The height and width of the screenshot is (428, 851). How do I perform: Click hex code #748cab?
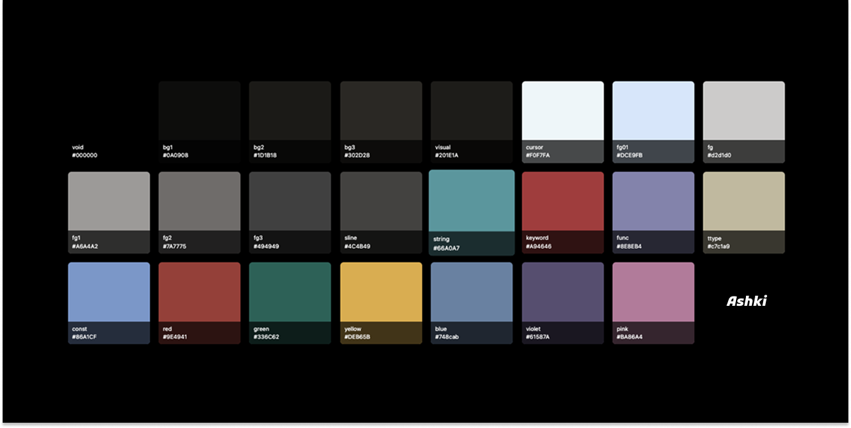(x=447, y=337)
